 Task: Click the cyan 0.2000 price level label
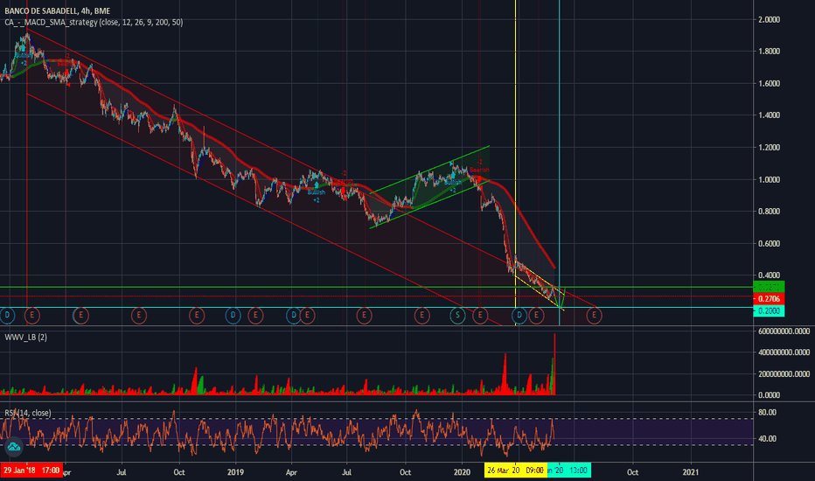point(769,311)
